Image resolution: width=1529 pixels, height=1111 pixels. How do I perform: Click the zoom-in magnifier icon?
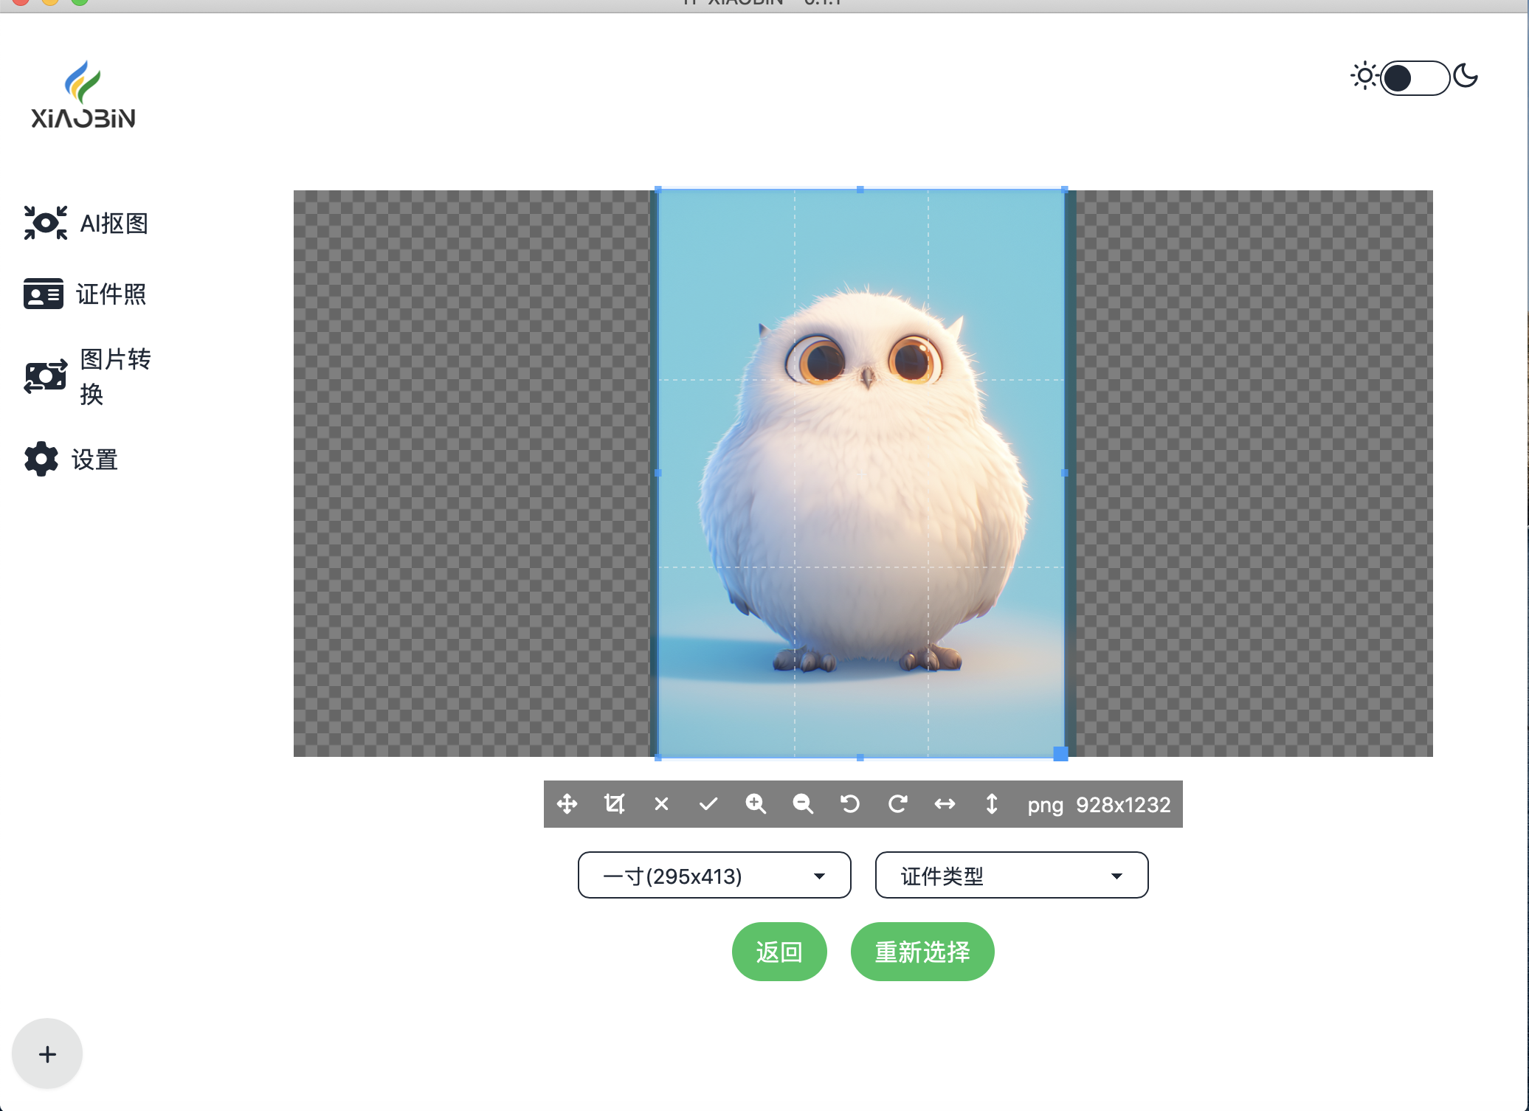pyautogui.click(x=757, y=805)
